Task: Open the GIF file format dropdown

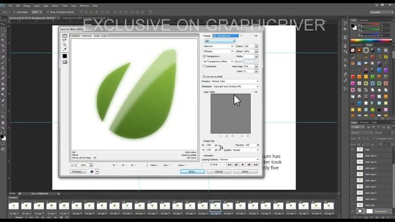Action: 220,41
